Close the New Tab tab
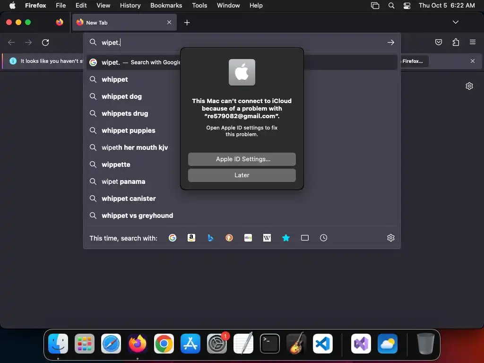The width and height of the screenshot is (484, 363). point(169,22)
